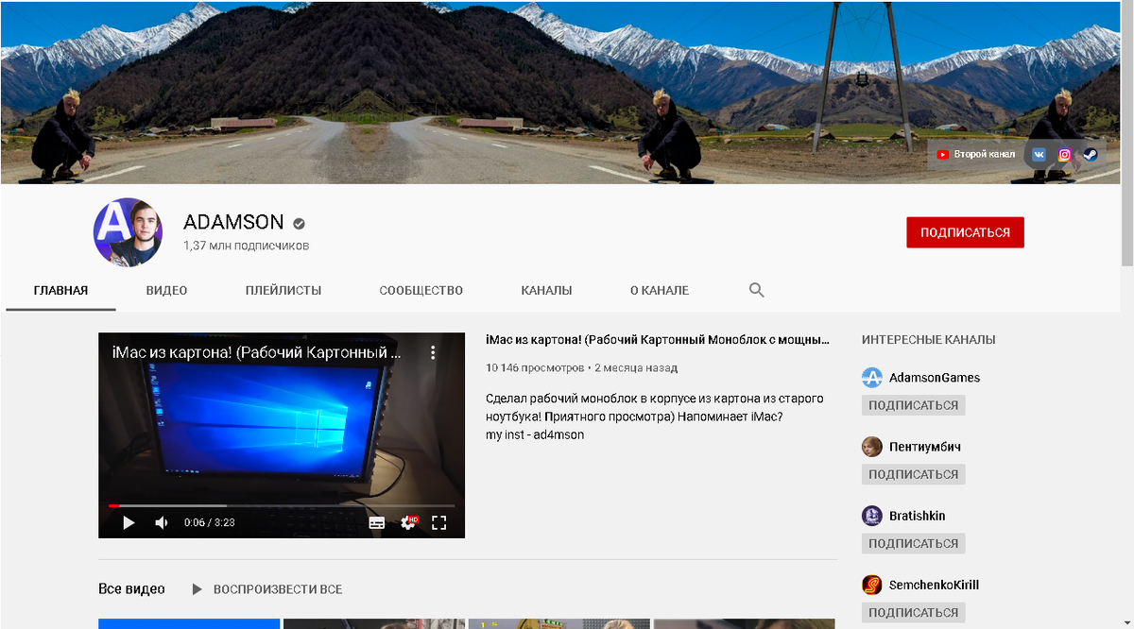Click the '1,37 млн подписчиков' subscriber count
This screenshot has height=629, width=1134.
(246, 246)
